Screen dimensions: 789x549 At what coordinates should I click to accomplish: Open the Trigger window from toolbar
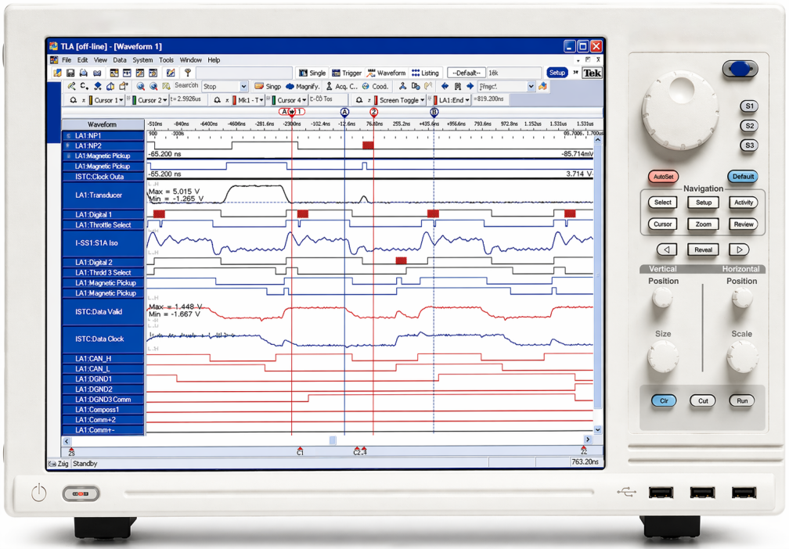347,73
